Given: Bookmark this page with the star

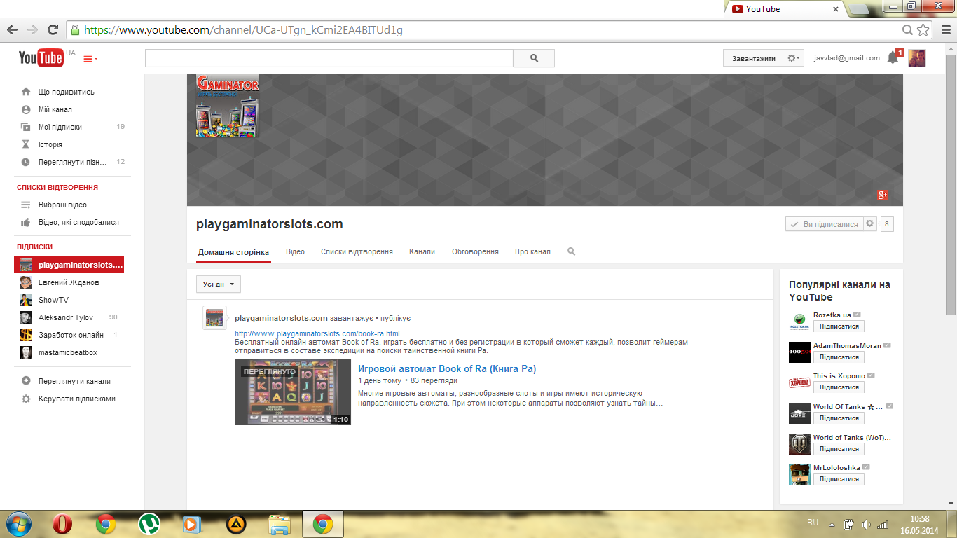Looking at the screenshot, I should click(923, 30).
